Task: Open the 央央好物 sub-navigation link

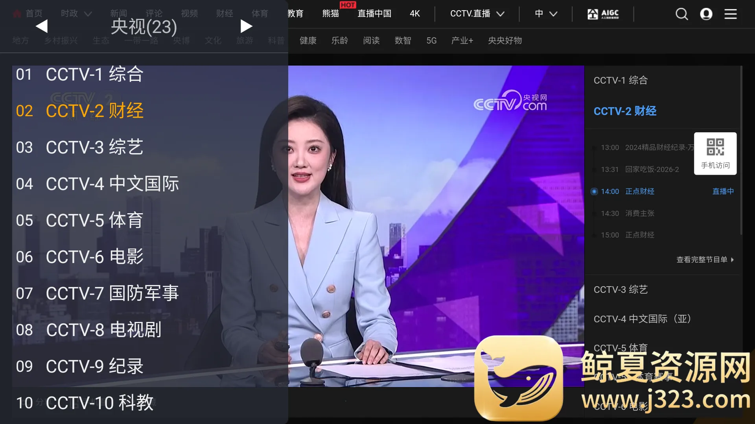Action: point(505,40)
